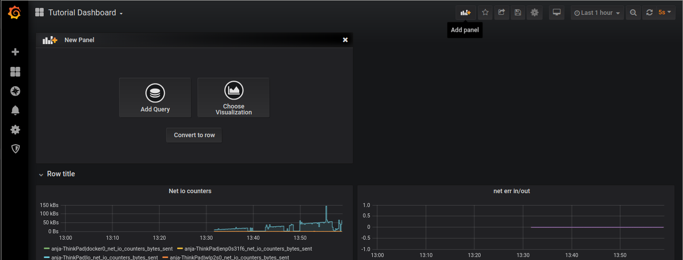Open the Server Admin shield icon
Viewport: 683px width, 260px height.
click(15, 149)
